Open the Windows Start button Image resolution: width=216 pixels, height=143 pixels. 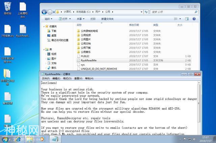pos(5,139)
